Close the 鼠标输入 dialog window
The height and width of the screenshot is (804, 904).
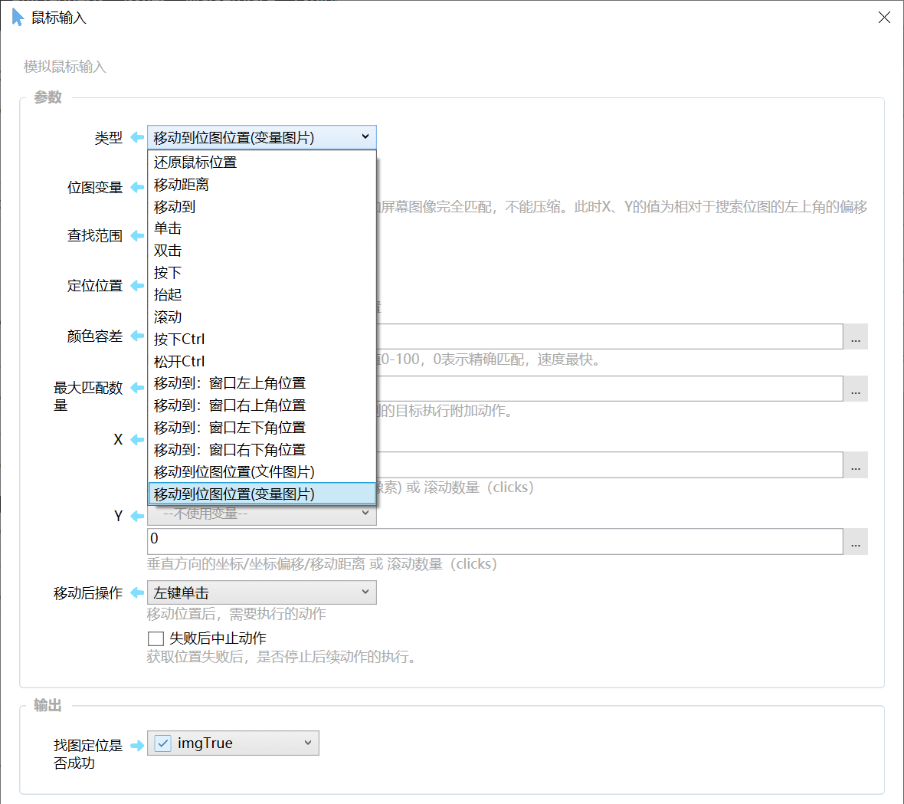[x=884, y=18]
